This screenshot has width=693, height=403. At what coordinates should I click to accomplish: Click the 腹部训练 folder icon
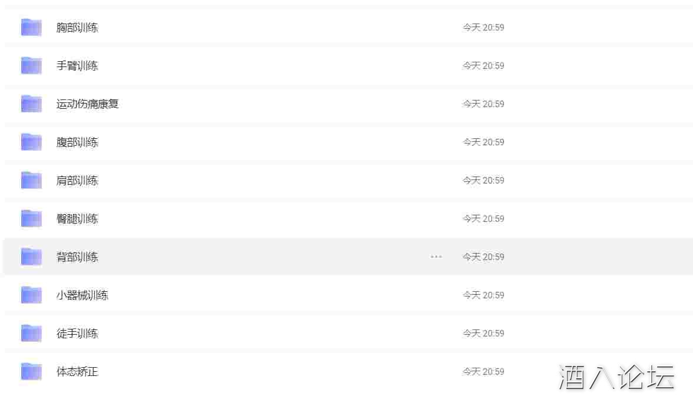click(x=31, y=142)
